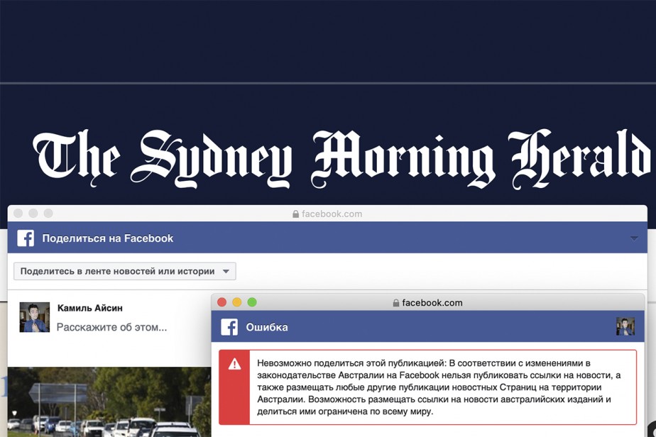Expand the arrow menu in the share dialog header
656x437 pixels.
634,238
